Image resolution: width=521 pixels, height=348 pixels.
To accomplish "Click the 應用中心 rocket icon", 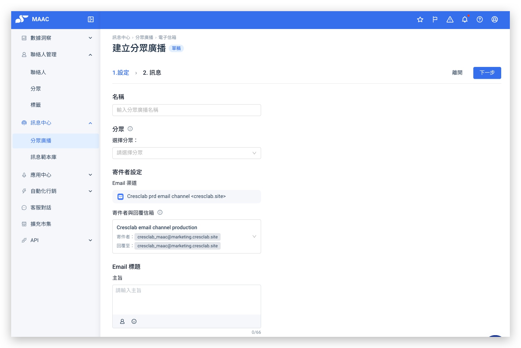I will (24, 175).
